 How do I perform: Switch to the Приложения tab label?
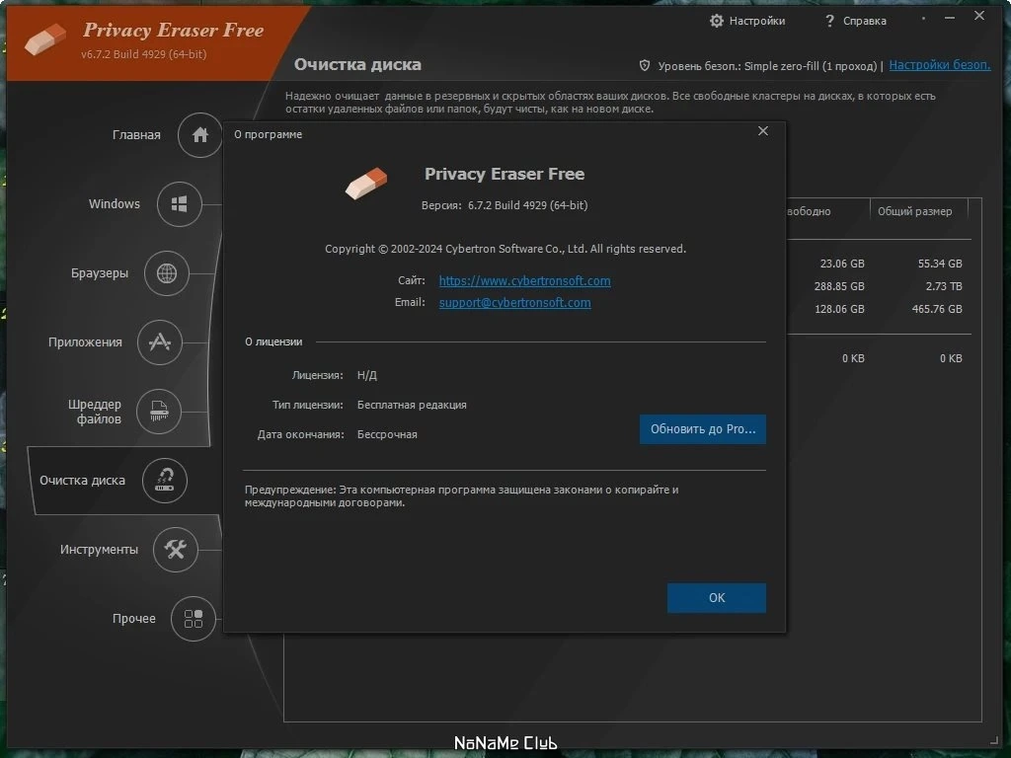[85, 342]
